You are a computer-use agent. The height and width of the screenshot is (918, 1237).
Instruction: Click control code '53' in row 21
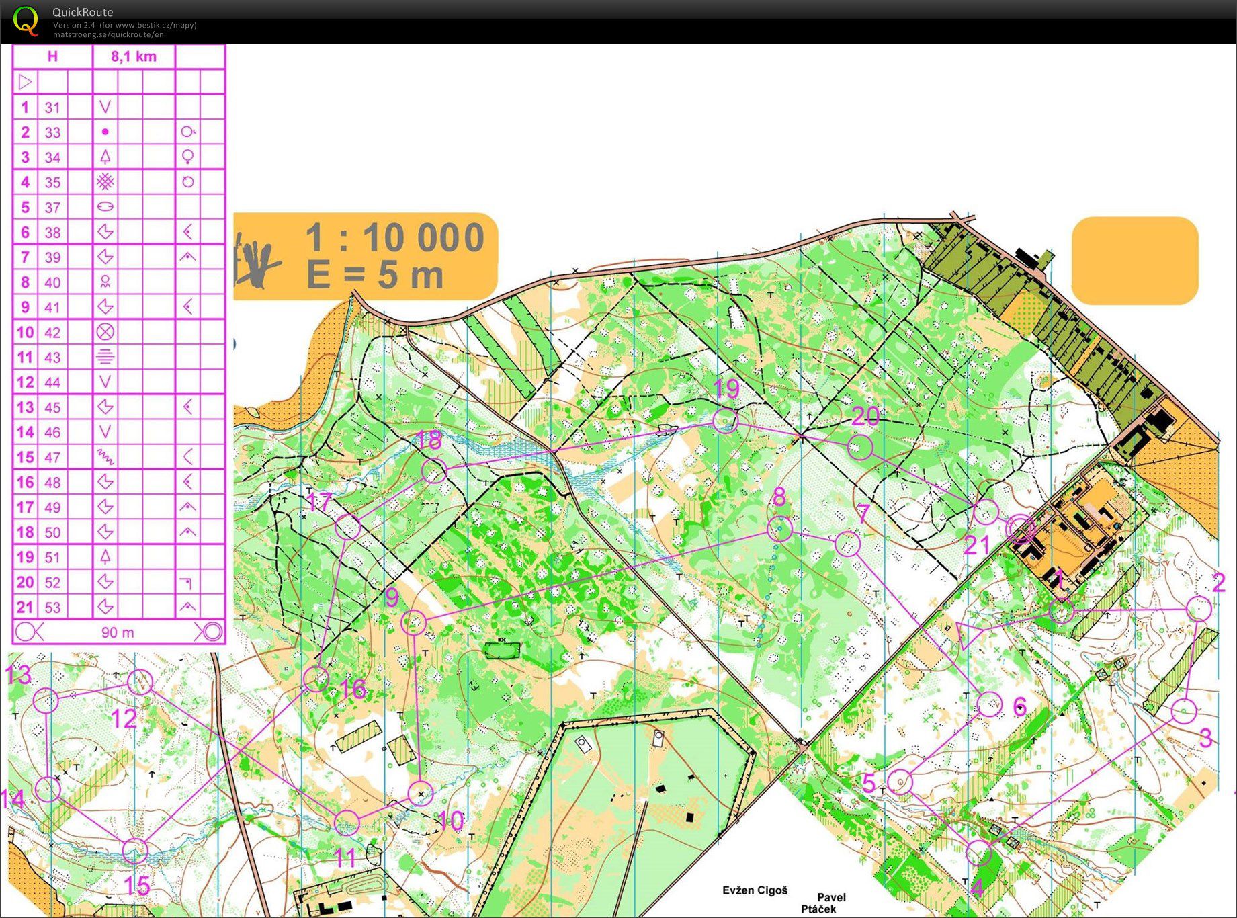point(52,608)
